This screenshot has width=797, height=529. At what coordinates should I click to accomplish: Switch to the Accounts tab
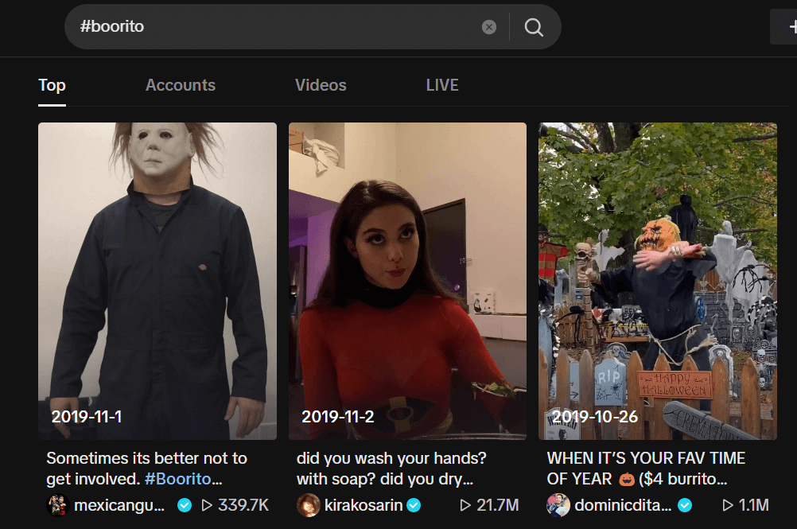(x=181, y=85)
